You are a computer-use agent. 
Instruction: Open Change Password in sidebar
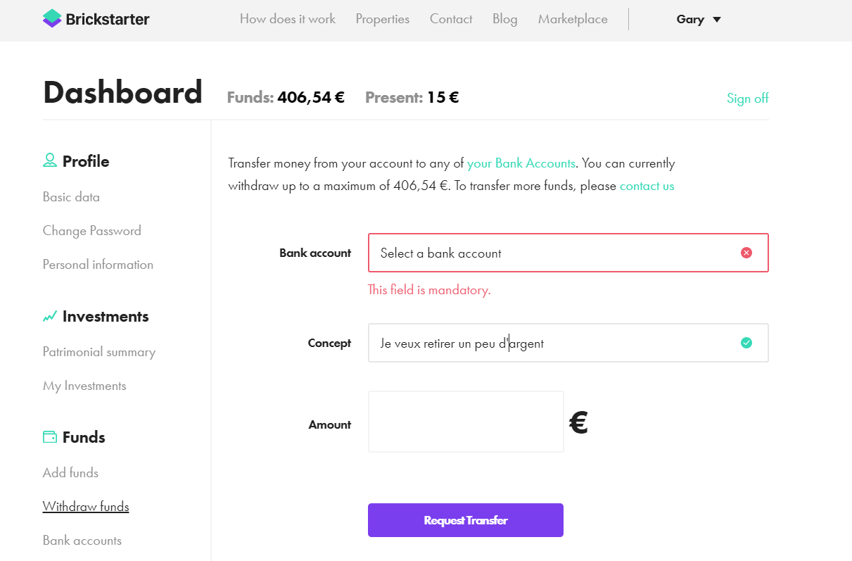(x=92, y=231)
